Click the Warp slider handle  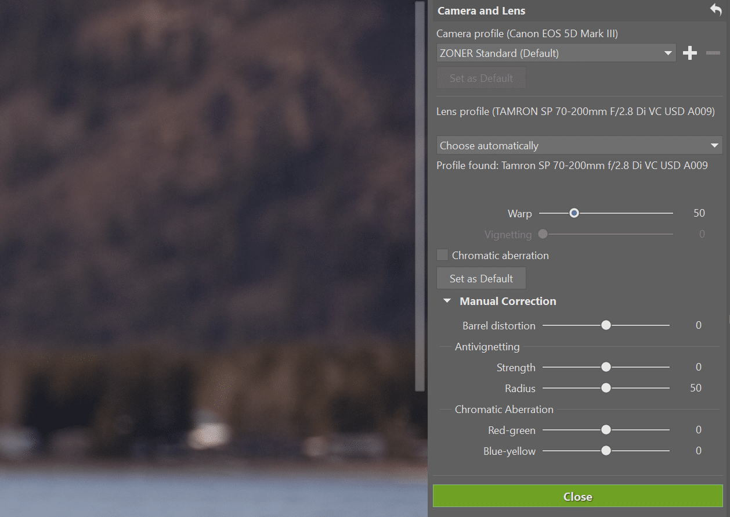click(574, 213)
